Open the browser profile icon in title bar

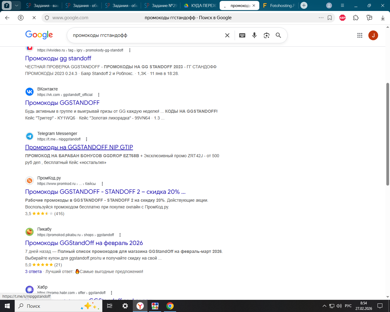click(329, 5)
